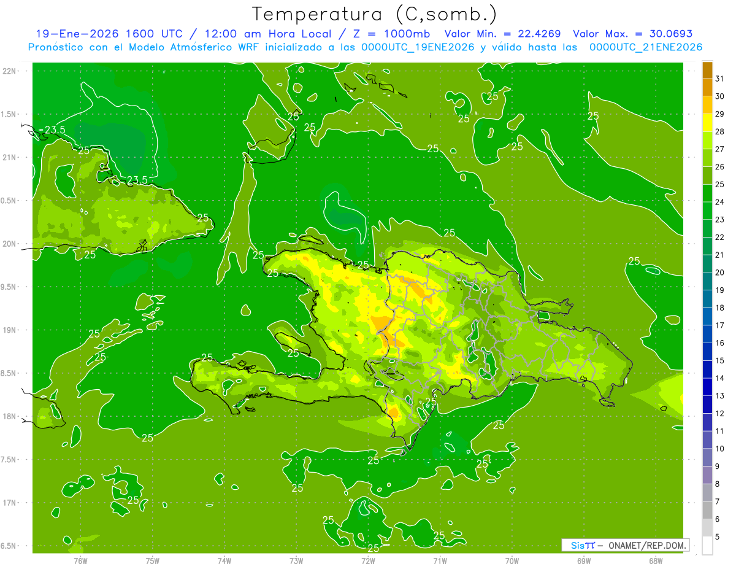Click the legend scale value 18

719,308
